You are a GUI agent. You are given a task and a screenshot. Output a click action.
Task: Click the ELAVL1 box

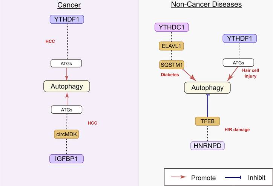tap(172, 46)
